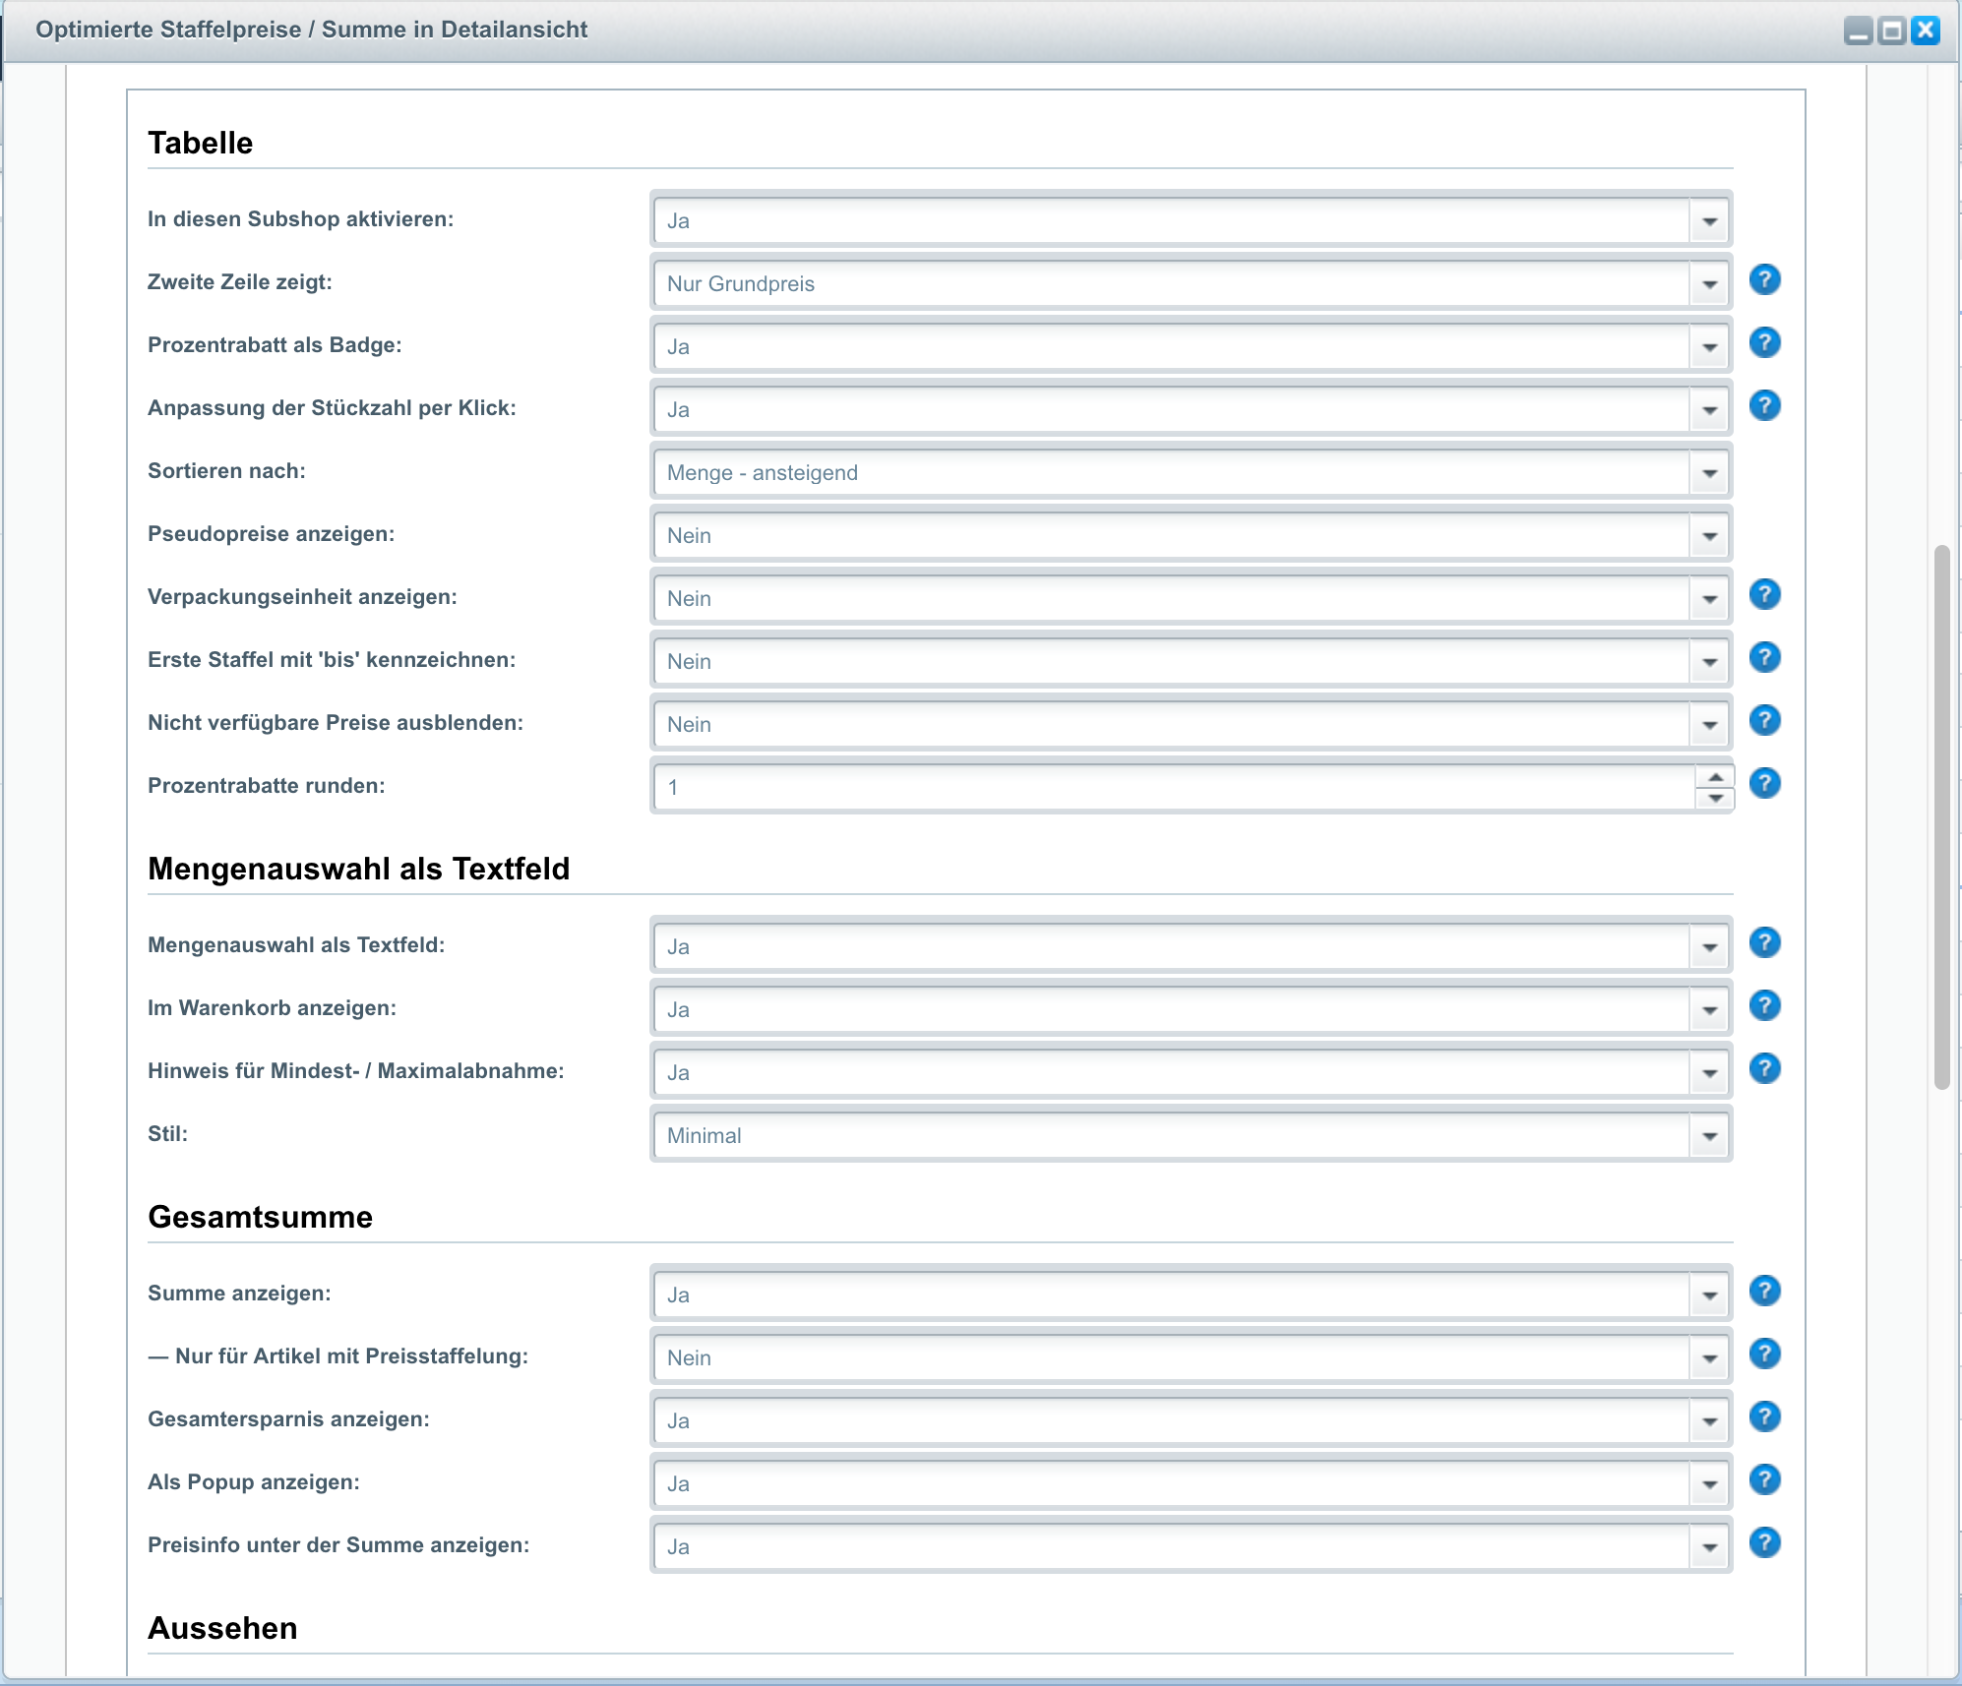
Task: Click help icon next to 'Verpackungseinheit anzeigen'
Action: point(1765,594)
